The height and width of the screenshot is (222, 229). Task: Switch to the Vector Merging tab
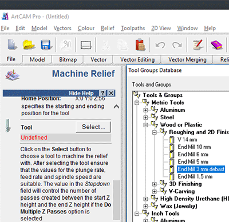[x=187, y=59]
